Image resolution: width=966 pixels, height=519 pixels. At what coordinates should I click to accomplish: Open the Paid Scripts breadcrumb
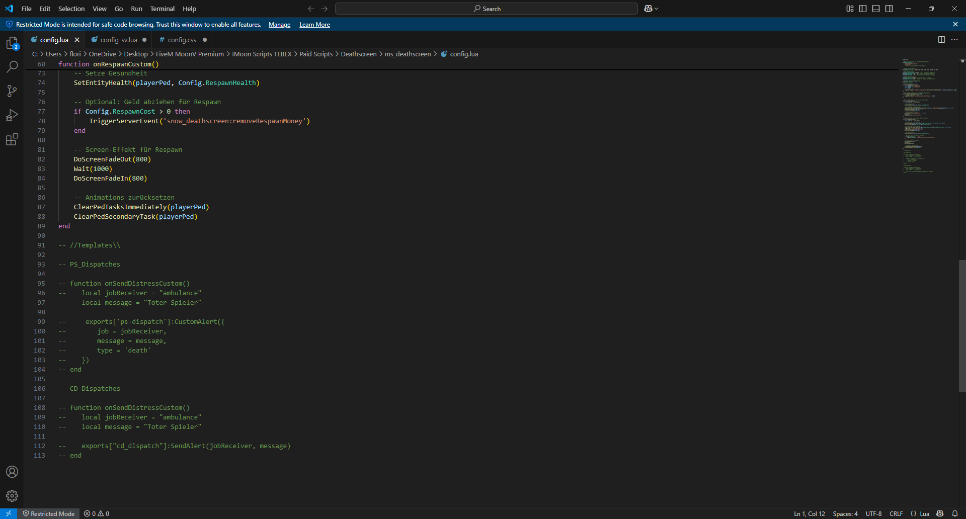coord(316,54)
